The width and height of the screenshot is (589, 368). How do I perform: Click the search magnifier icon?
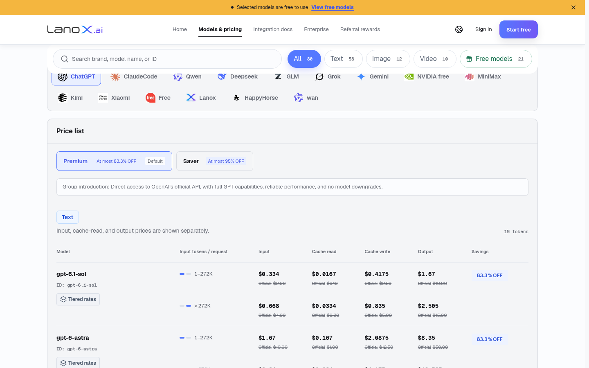point(65,59)
